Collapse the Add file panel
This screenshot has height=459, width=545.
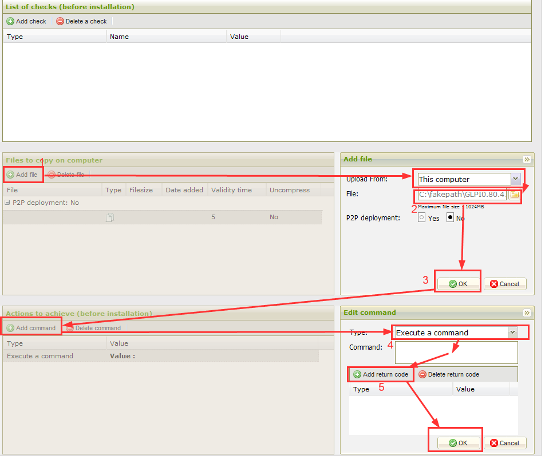pyautogui.click(x=527, y=160)
